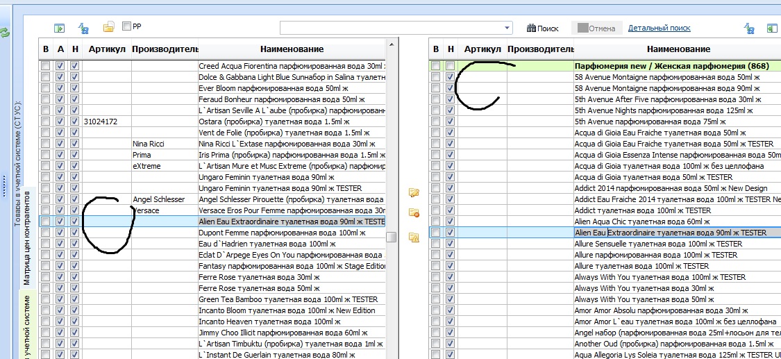Select Nina Ricci manufacturer cell
781x359 pixels.
[165, 144]
